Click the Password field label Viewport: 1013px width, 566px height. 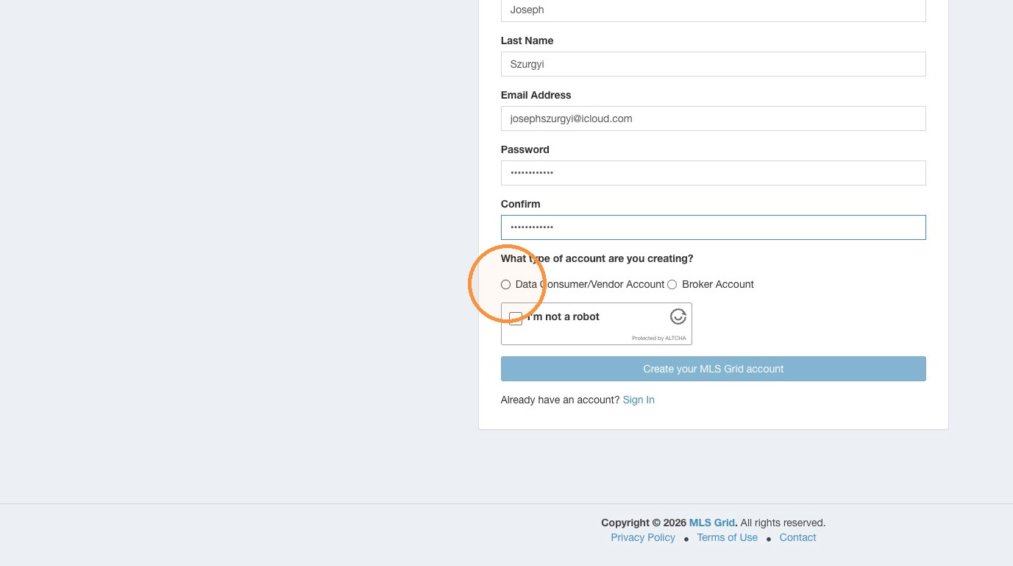[x=525, y=149]
